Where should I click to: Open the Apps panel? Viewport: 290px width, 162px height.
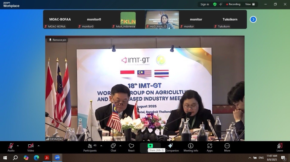210,147
